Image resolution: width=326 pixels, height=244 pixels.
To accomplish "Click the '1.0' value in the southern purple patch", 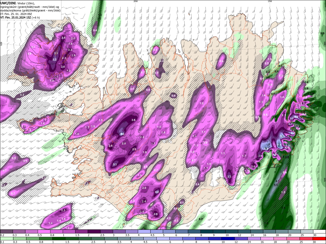I will point(133,201).
